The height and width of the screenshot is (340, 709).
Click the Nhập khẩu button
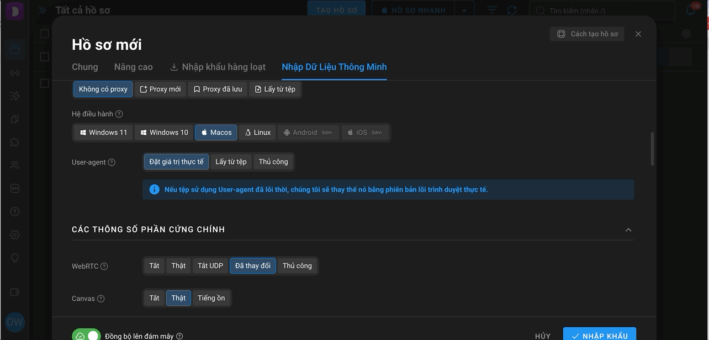(600, 334)
